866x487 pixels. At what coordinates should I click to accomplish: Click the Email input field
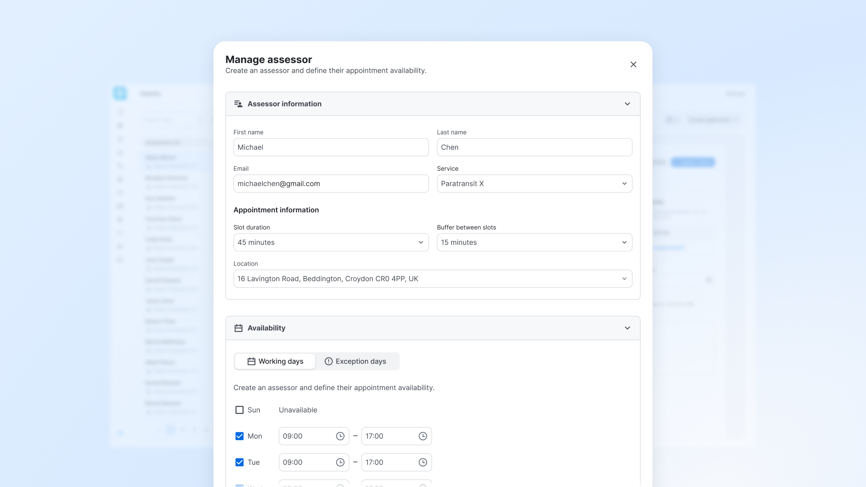point(331,184)
